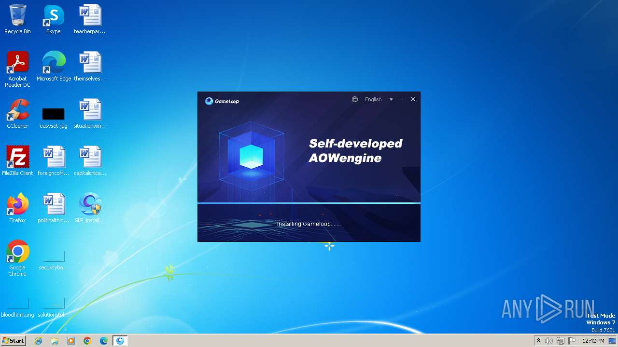
Task: Open the English language dropdown
Action: 373,99
